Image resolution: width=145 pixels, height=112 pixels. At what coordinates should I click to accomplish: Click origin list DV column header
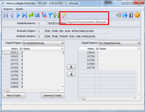tap(21, 49)
